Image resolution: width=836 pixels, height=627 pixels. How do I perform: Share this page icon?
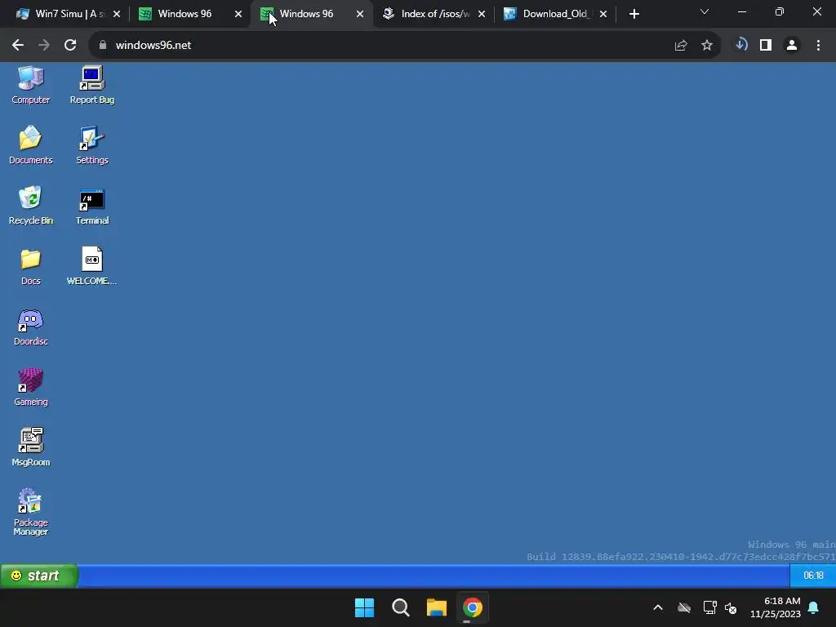pyautogui.click(x=681, y=46)
